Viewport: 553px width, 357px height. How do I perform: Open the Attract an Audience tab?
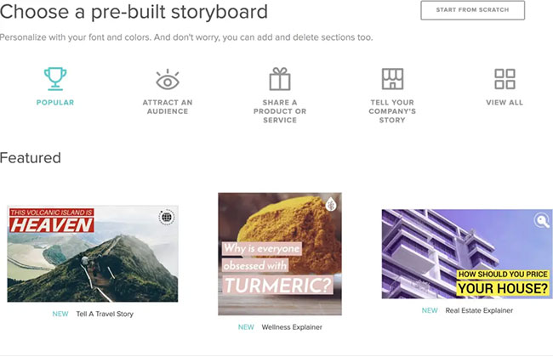168,107
